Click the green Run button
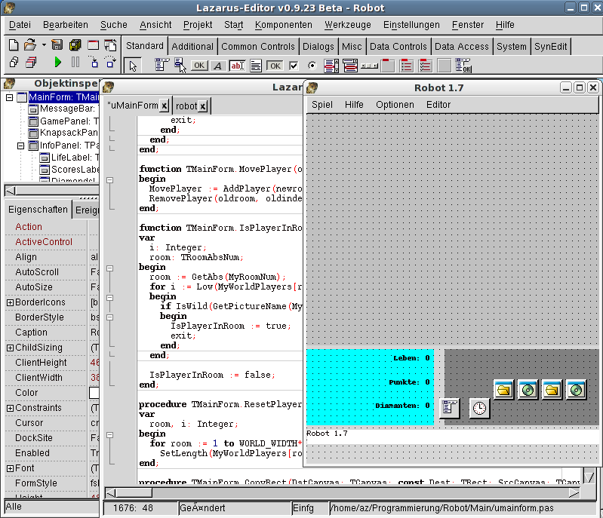 (57, 62)
